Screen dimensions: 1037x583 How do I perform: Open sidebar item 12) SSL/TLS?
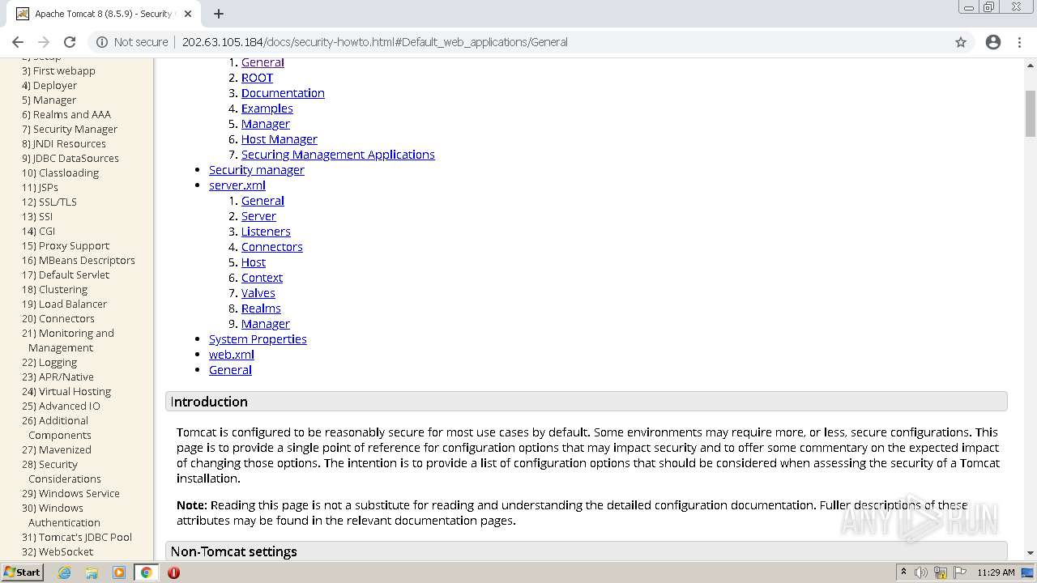point(49,202)
